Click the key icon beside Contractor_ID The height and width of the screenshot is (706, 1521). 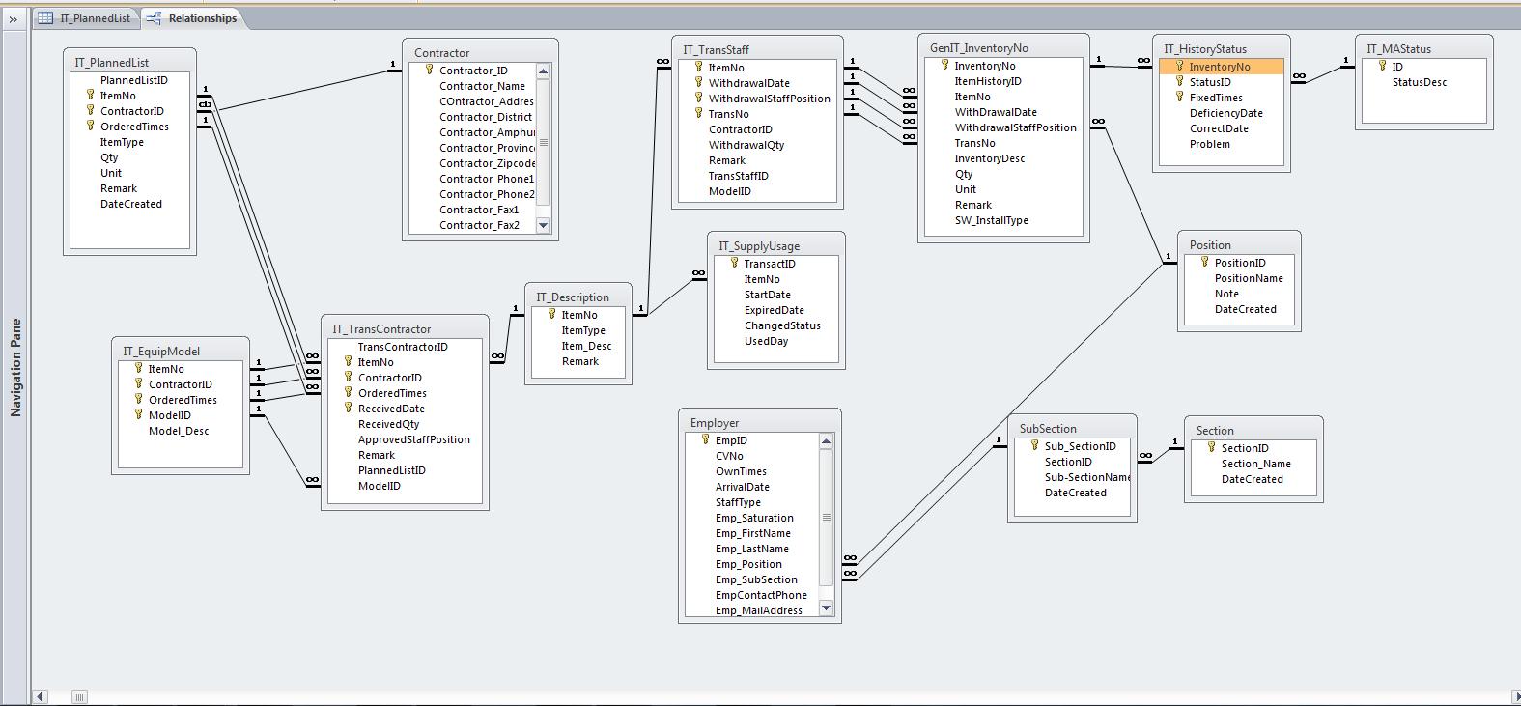429,70
